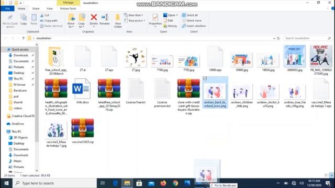Open Task View on taskbar
Screen dimensions: 335x188
103,183
